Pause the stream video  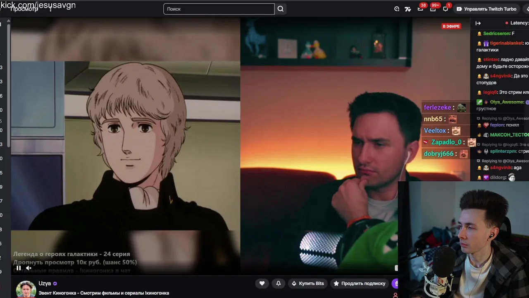point(19,268)
